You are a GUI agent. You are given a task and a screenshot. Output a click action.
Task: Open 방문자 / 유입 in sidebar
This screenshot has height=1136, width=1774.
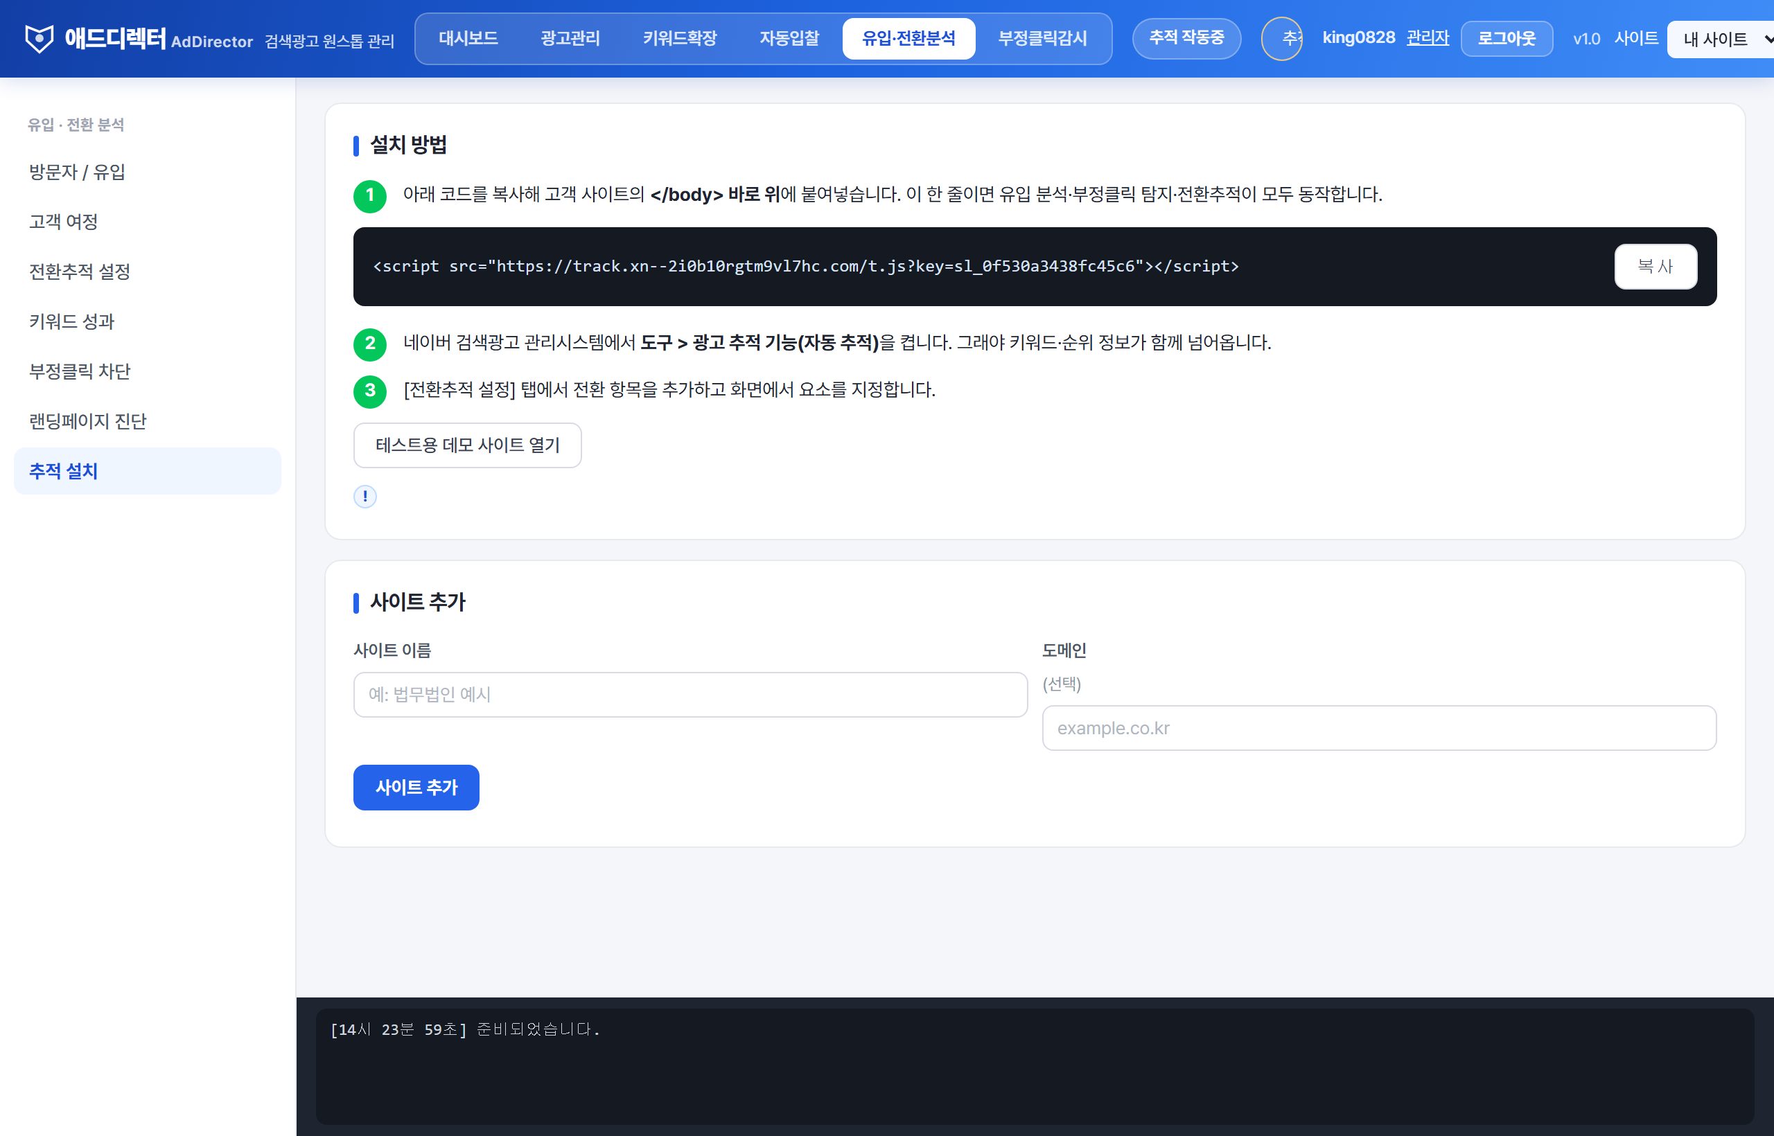tap(148, 172)
